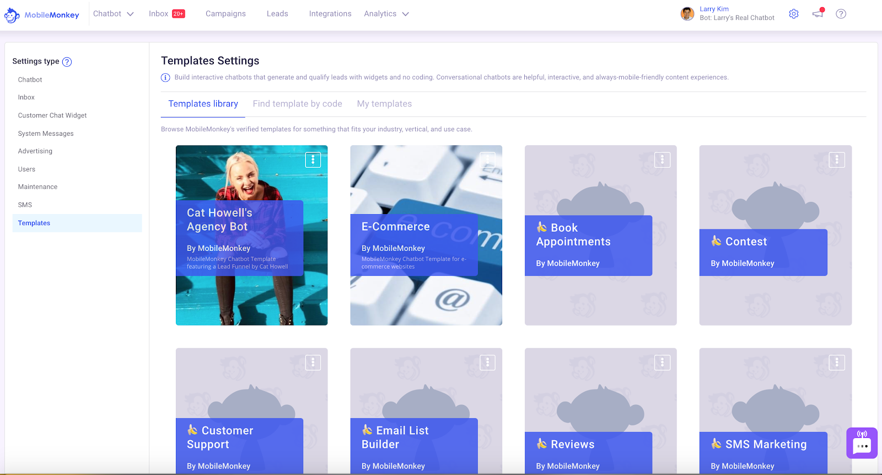
Task: Select Inbox in settings sidebar
Action: pos(26,98)
